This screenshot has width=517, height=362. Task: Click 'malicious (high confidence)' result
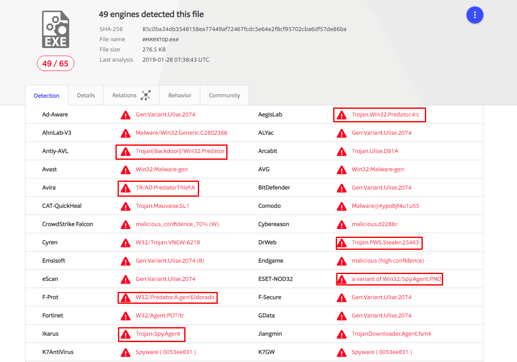[388, 261]
